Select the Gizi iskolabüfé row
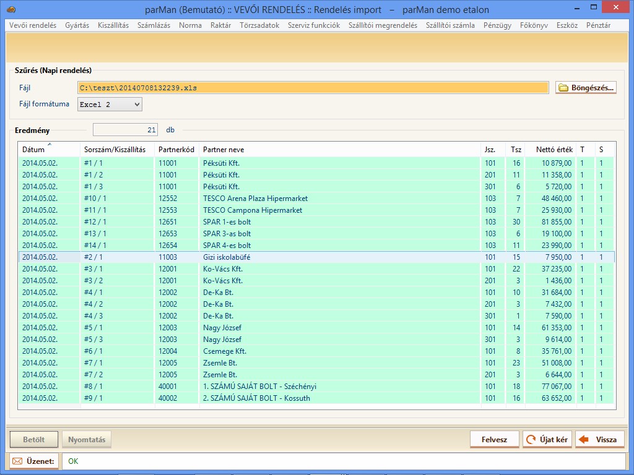This screenshot has width=634, height=475. coord(316,257)
